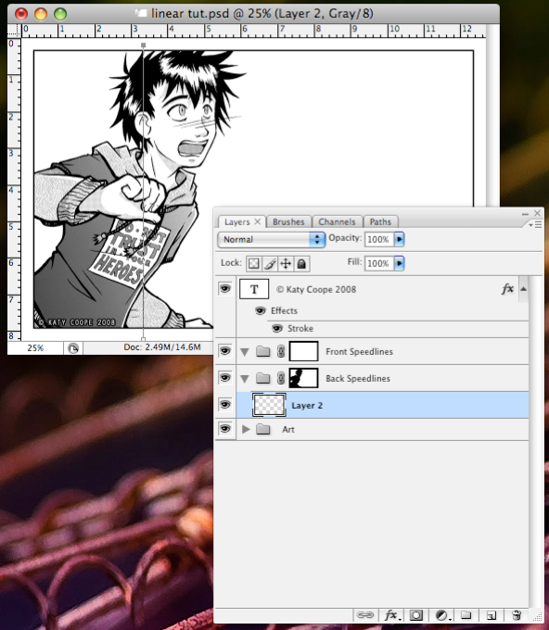Hide the Front Speedlines group
The image size is (549, 630).
pyautogui.click(x=225, y=351)
